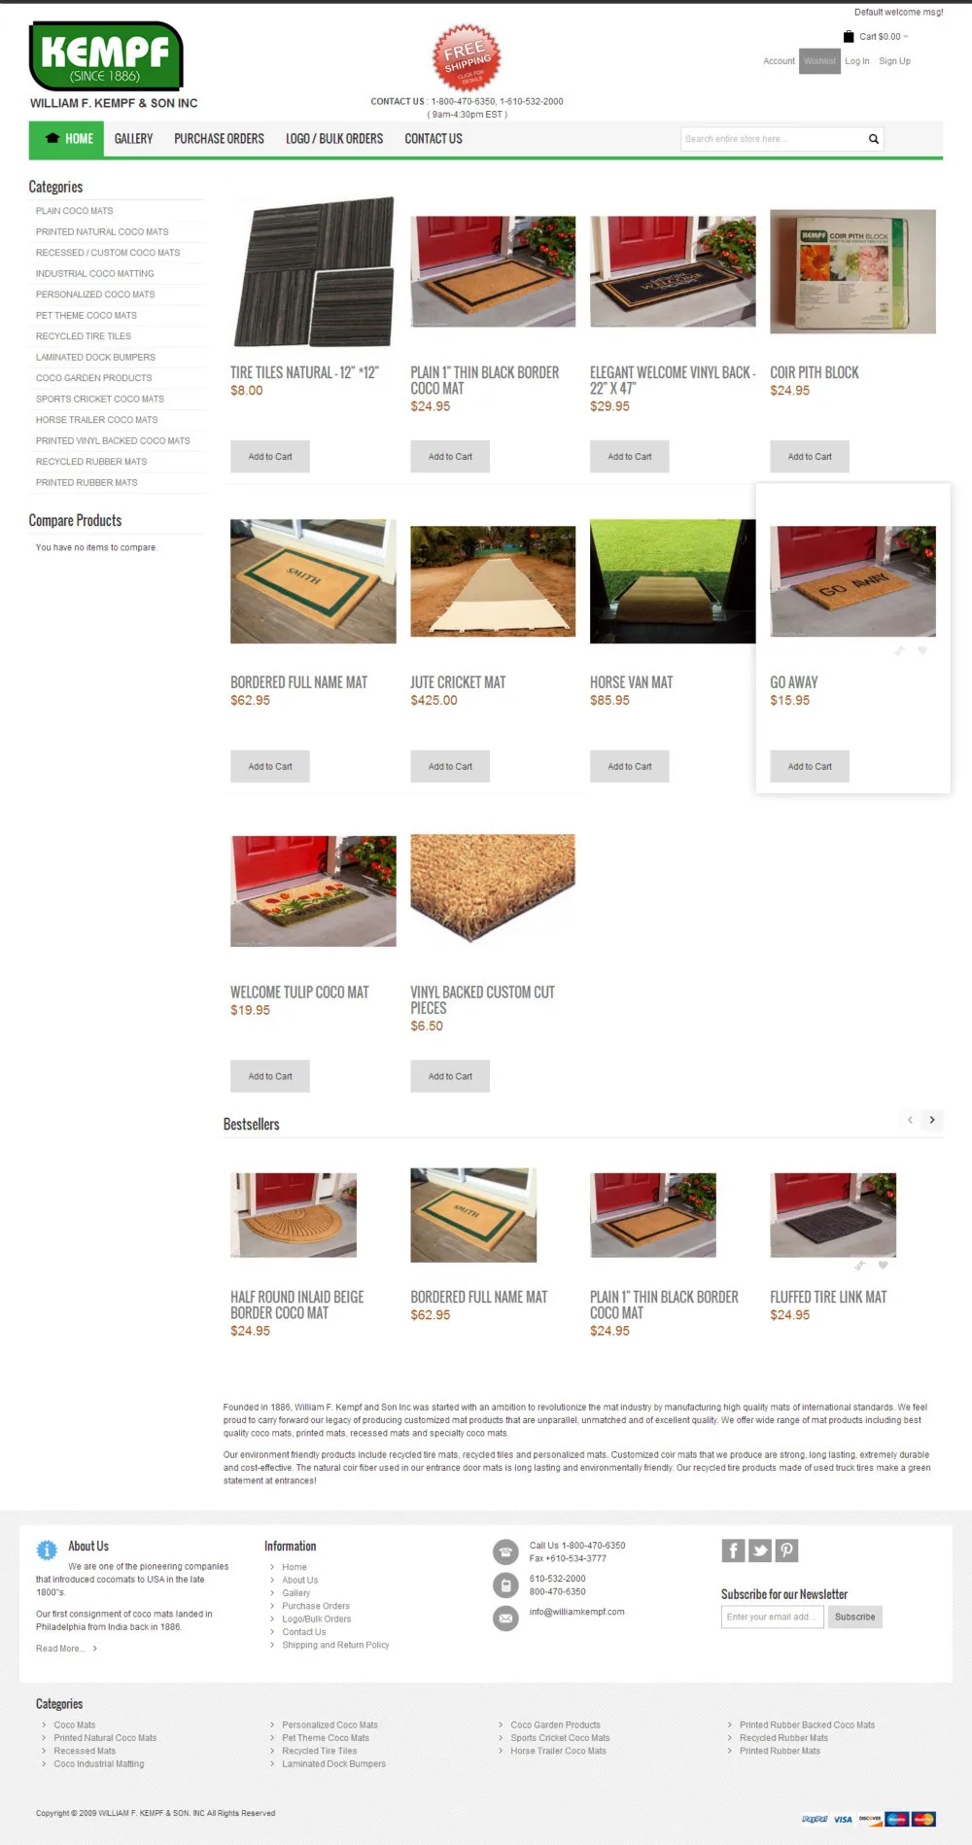The height and width of the screenshot is (1845, 972).
Task: Click the newsletter Subscribe button
Action: 854,1617
